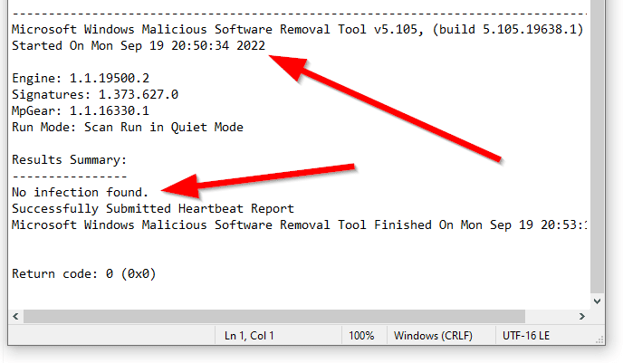Click the horizontal scrollbar right arrow
Screen dimensions: 623x363
tap(582, 317)
